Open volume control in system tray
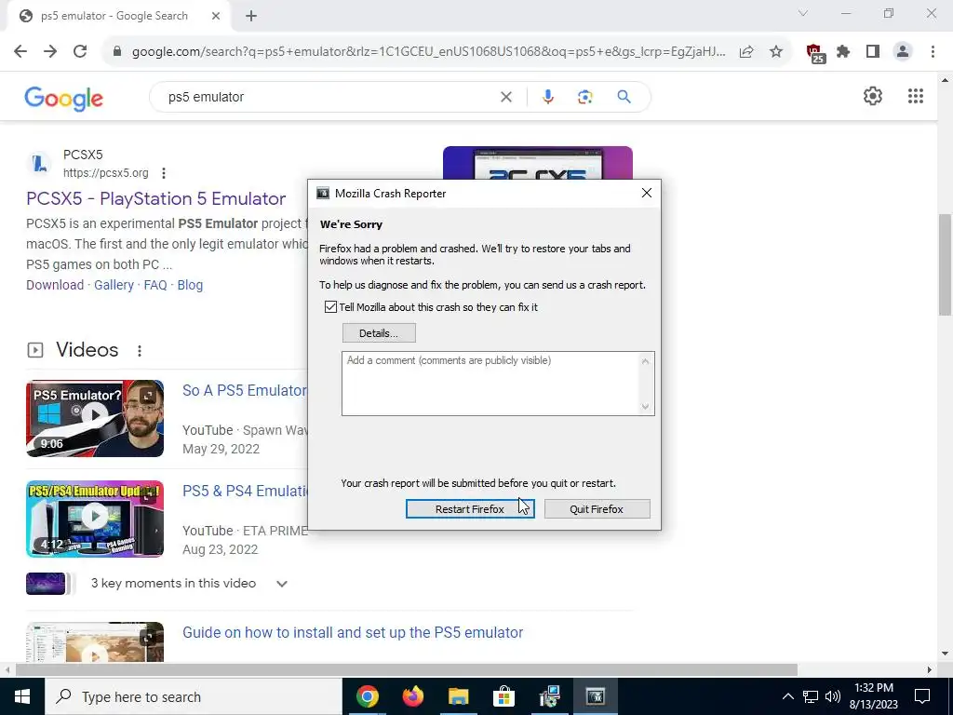Image resolution: width=953 pixels, height=715 pixels. (x=833, y=696)
